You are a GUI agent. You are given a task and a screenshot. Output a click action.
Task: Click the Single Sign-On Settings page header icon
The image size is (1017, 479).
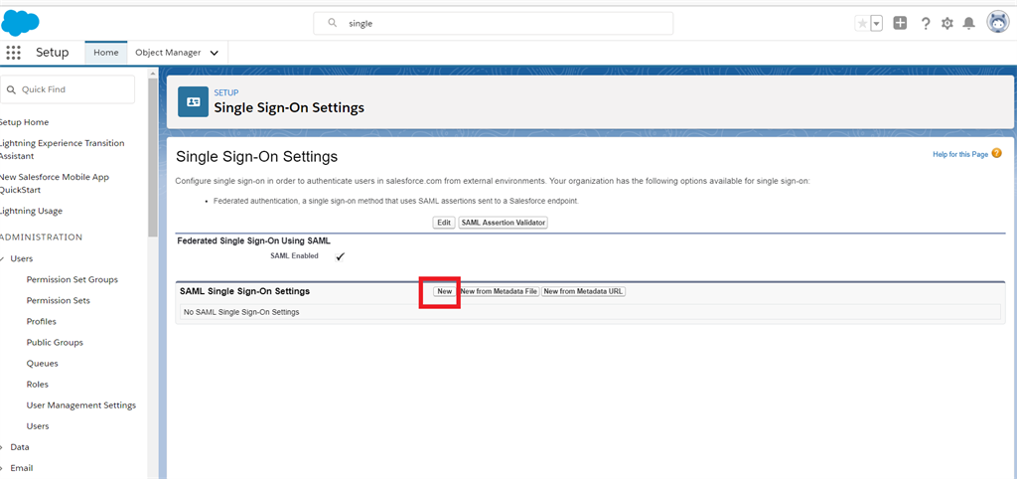193,102
